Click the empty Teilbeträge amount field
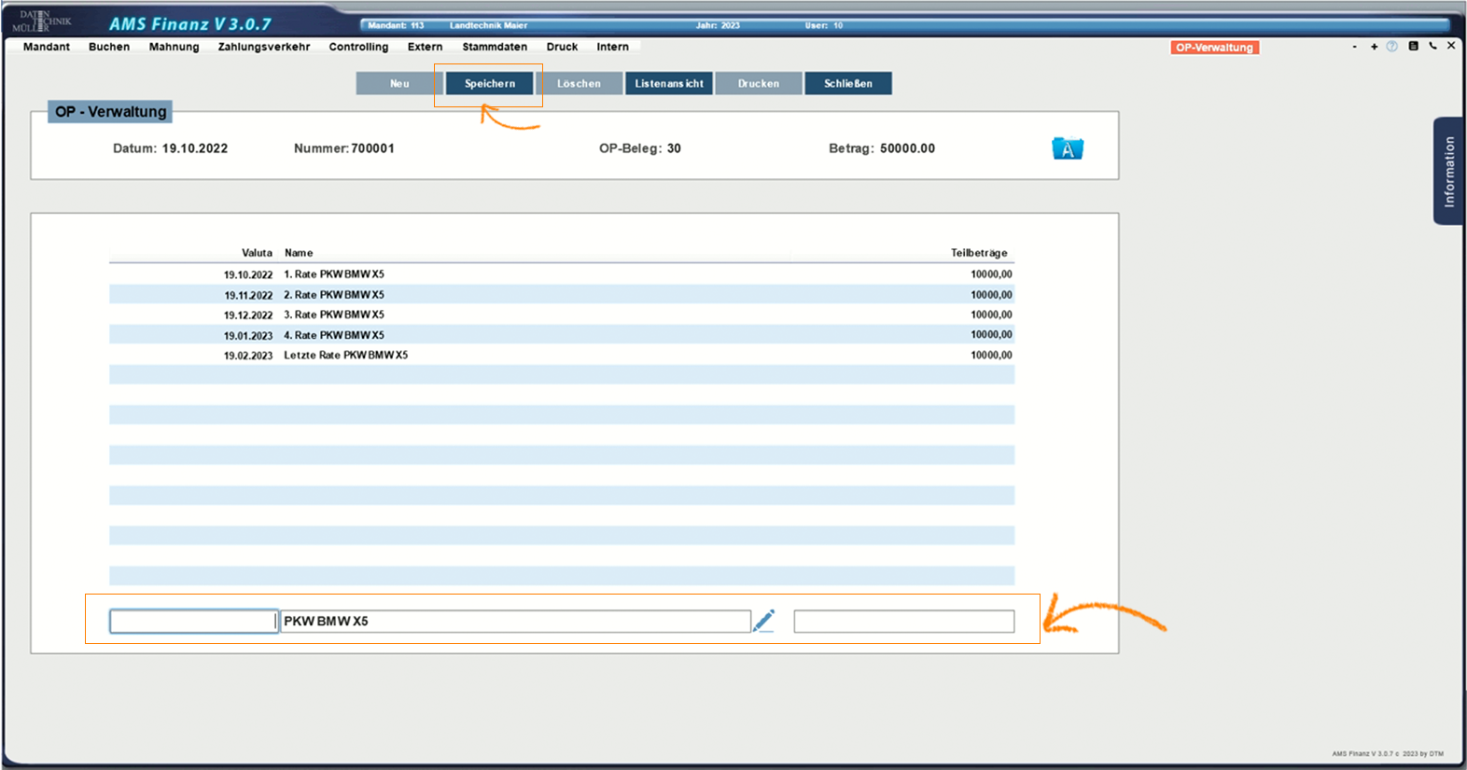The height and width of the screenshot is (770, 1467). [x=903, y=622]
